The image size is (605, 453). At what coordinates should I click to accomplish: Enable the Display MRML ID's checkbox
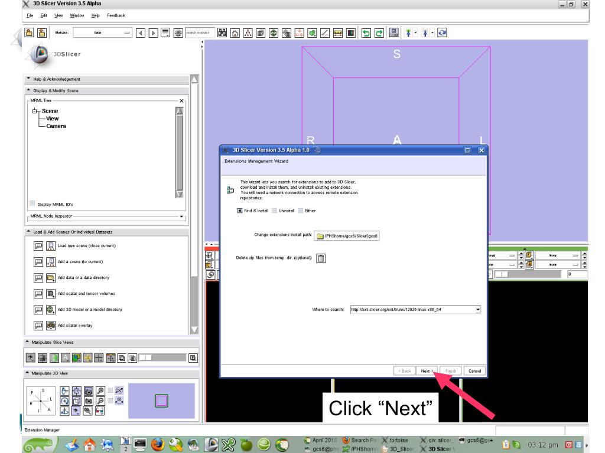(x=32, y=203)
